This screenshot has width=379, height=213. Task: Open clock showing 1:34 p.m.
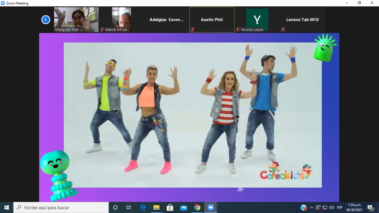coord(354,207)
